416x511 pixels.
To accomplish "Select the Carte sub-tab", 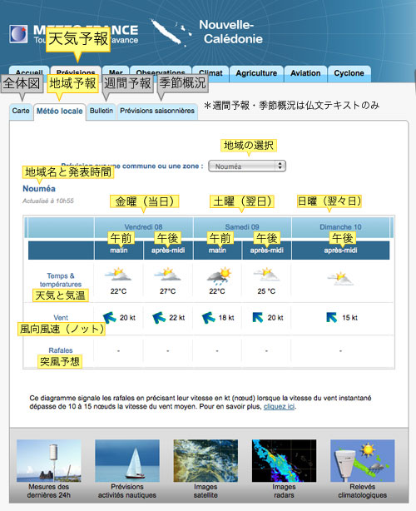I will (x=21, y=112).
